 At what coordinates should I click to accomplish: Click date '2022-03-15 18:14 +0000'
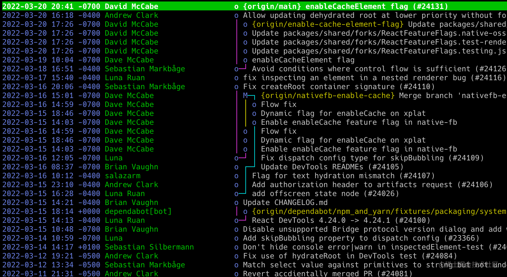tap(51, 211)
